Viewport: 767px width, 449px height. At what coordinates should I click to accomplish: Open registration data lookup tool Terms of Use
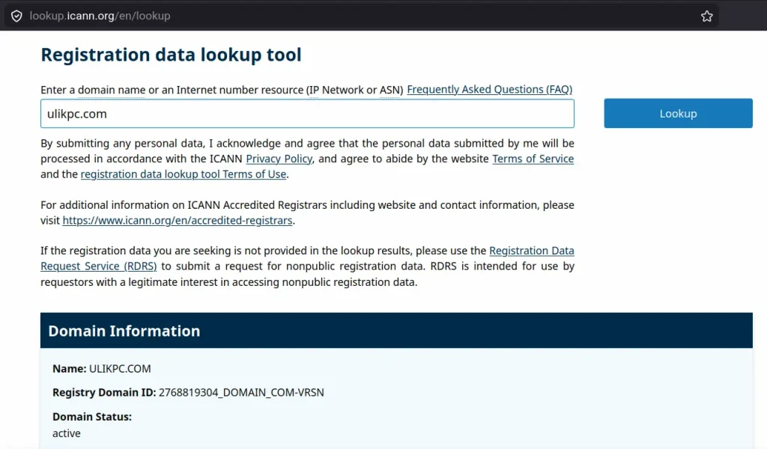183,174
